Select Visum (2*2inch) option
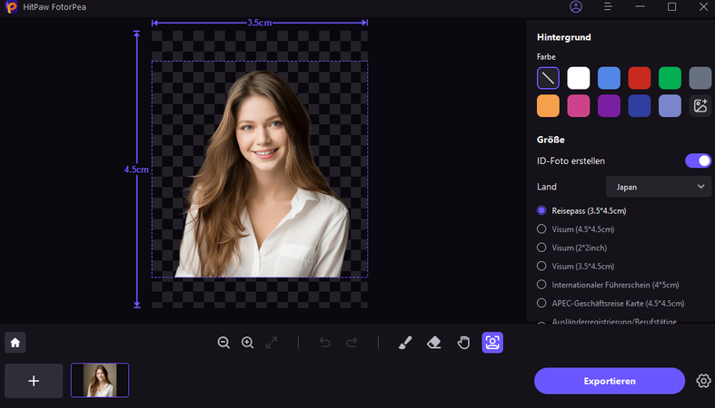The height and width of the screenshot is (408, 715). click(x=571, y=248)
